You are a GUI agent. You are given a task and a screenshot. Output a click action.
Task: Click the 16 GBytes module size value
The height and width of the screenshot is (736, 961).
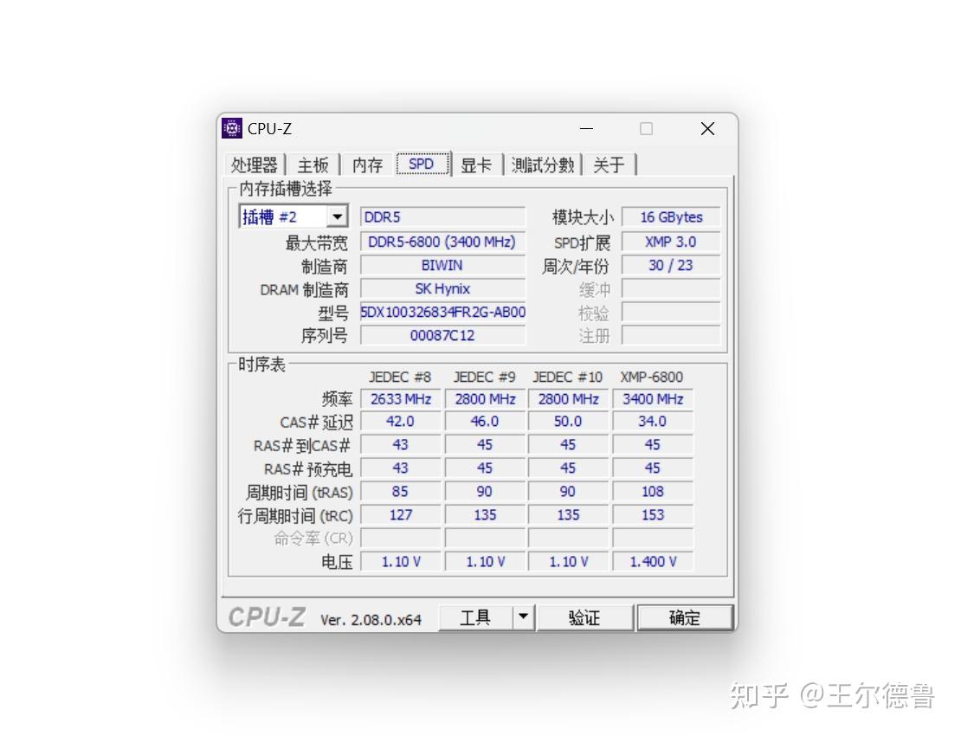tap(671, 217)
